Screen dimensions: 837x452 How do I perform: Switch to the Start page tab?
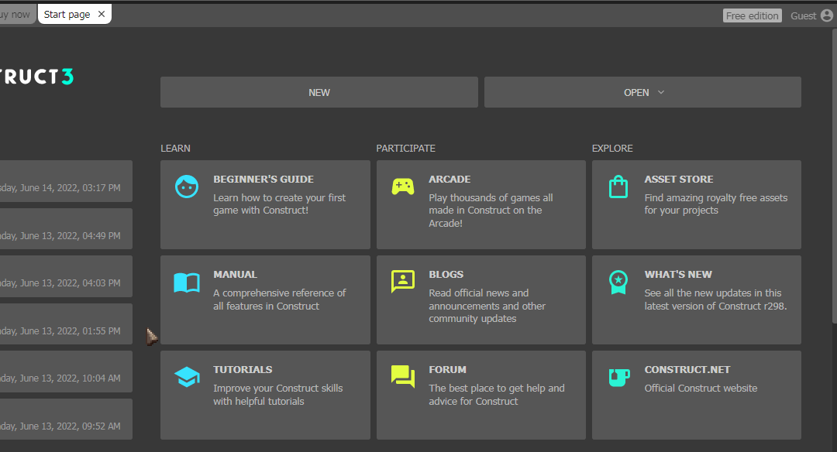[67, 15]
